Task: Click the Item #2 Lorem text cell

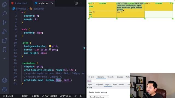Action: pyautogui.click(x=131, y=7)
